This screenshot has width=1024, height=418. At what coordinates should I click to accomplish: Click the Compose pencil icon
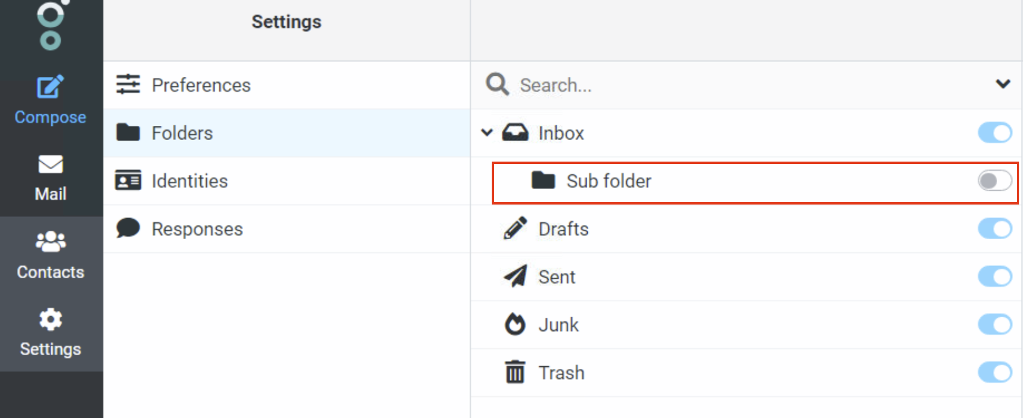tap(50, 87)
